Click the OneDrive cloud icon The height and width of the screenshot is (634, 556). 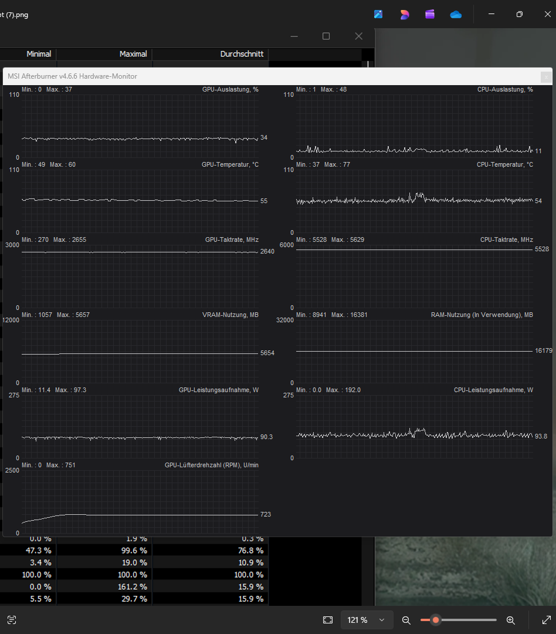(456, 14)
